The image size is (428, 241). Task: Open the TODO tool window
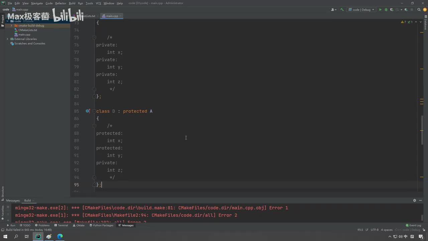(25, 226)
